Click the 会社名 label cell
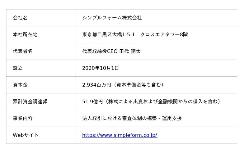The height and width of the screenshot is (153, 249). click(x=20, y=18)
